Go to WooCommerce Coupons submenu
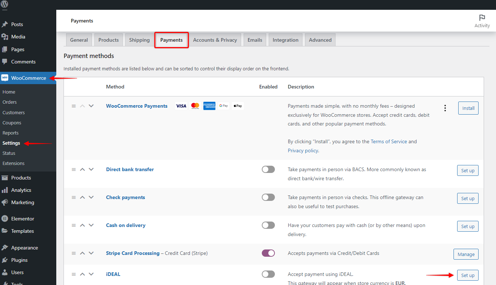 coord(12,123)
